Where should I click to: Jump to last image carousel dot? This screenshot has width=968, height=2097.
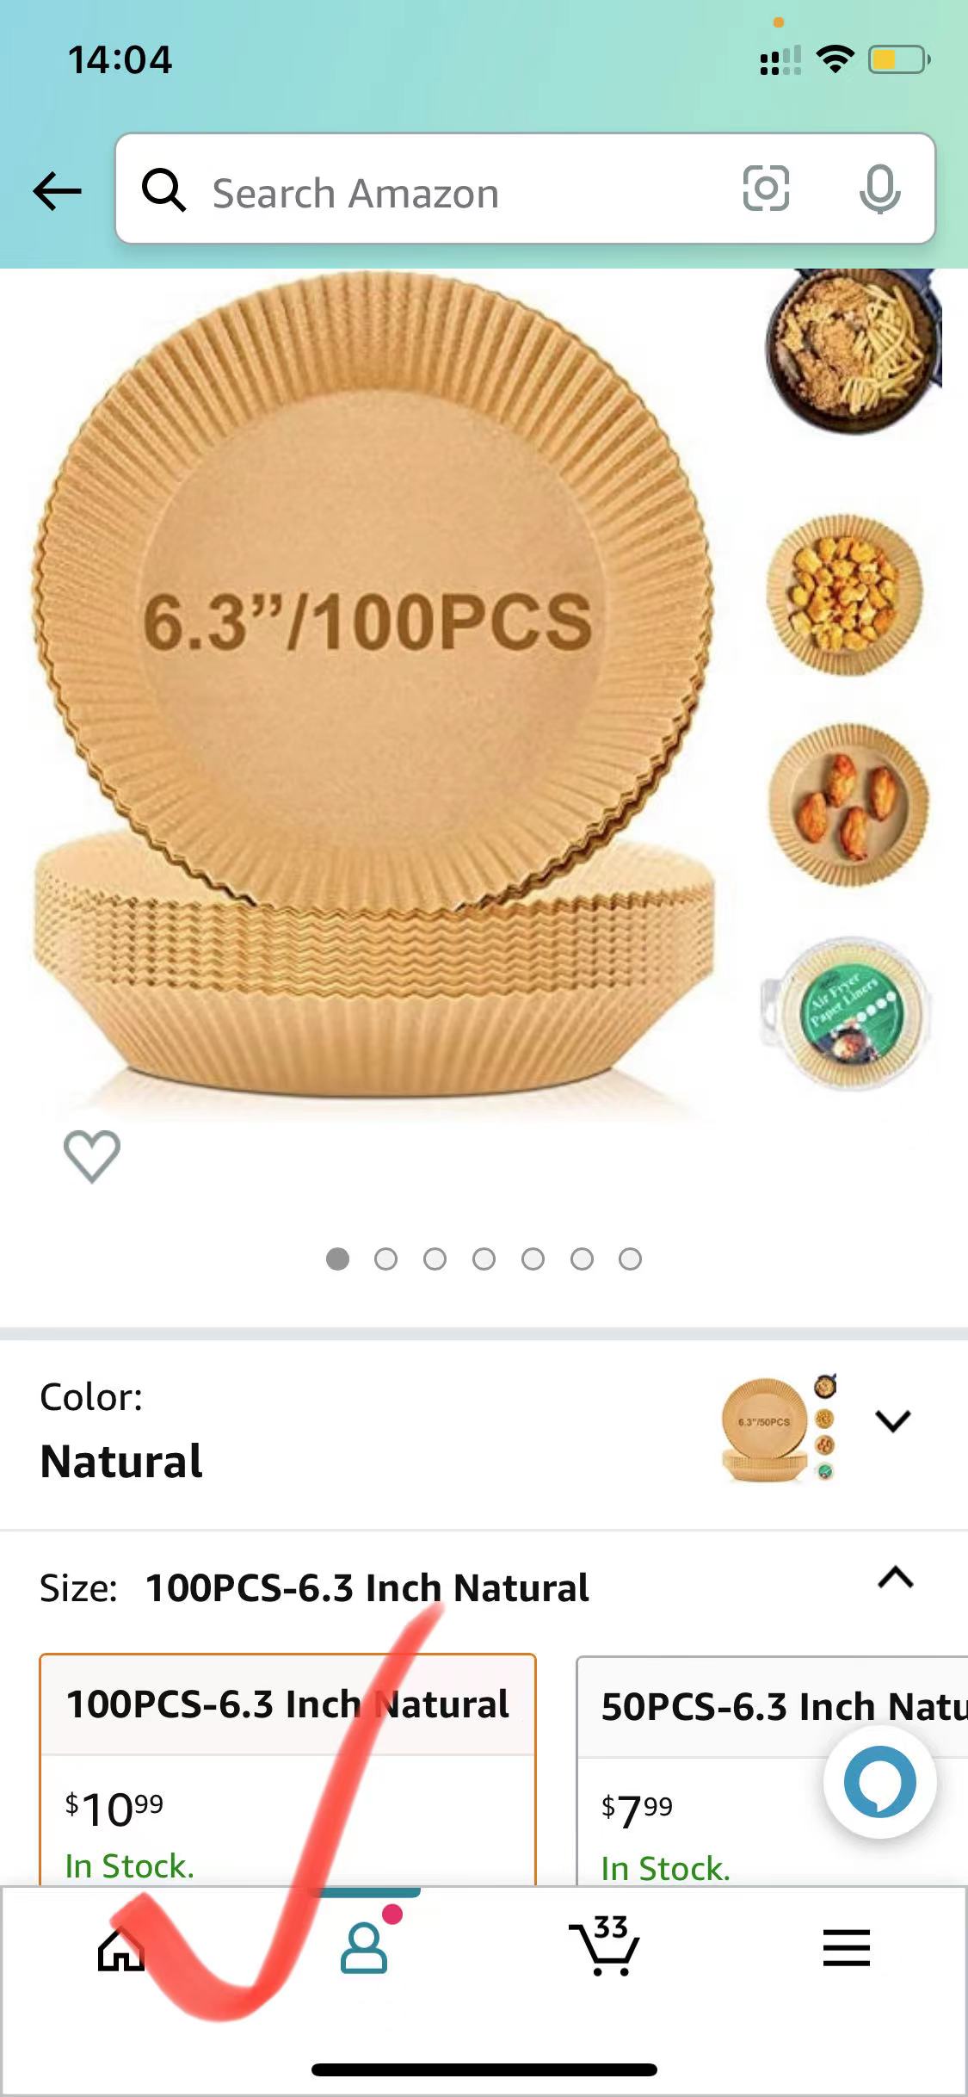(x=631, y=1259)
